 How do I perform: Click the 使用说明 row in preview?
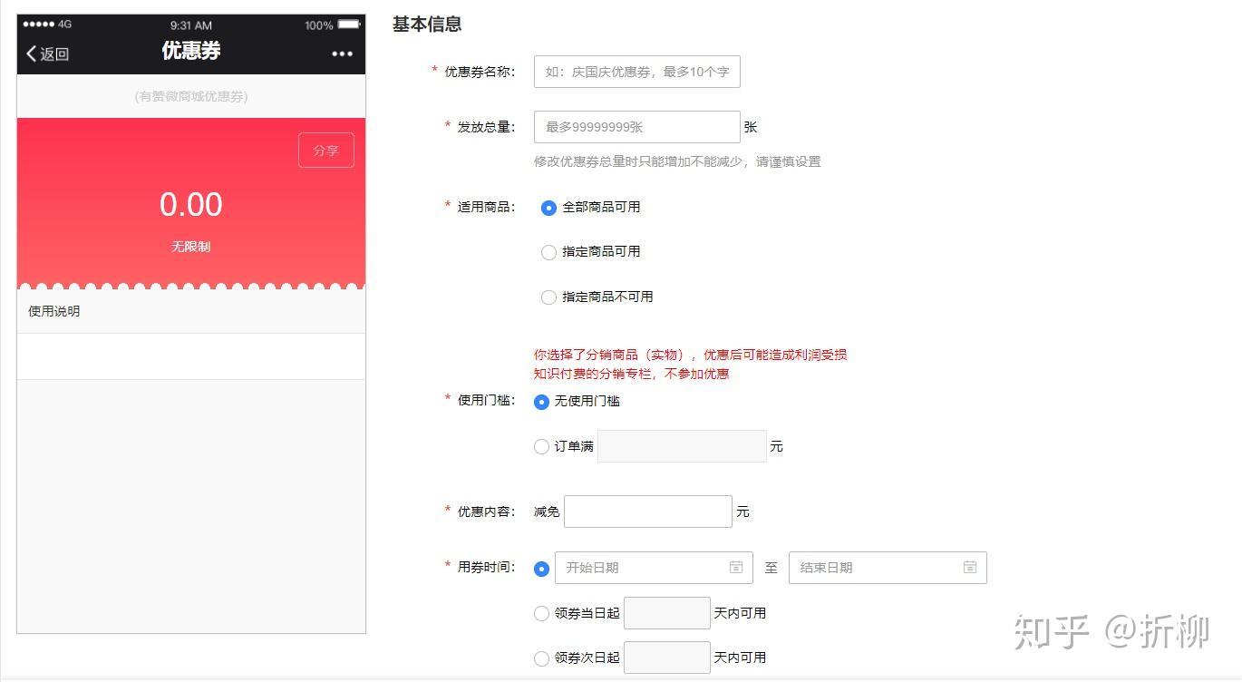tap(191, 311)
